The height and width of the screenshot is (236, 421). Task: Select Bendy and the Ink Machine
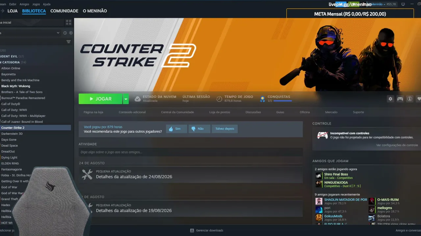tap(20, 80)
